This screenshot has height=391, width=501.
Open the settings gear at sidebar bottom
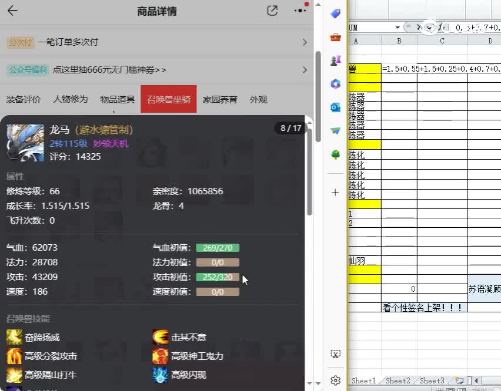pos(335,380)
